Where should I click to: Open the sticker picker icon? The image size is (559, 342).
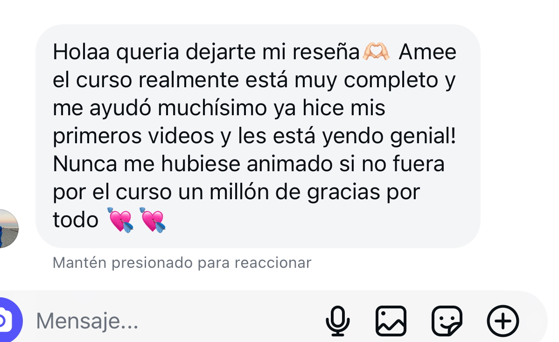(x=447, y=321)
